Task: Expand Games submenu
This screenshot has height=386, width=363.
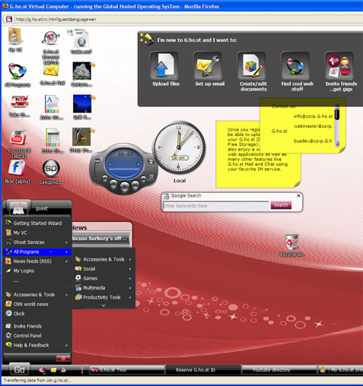Action: click(103, 278)
